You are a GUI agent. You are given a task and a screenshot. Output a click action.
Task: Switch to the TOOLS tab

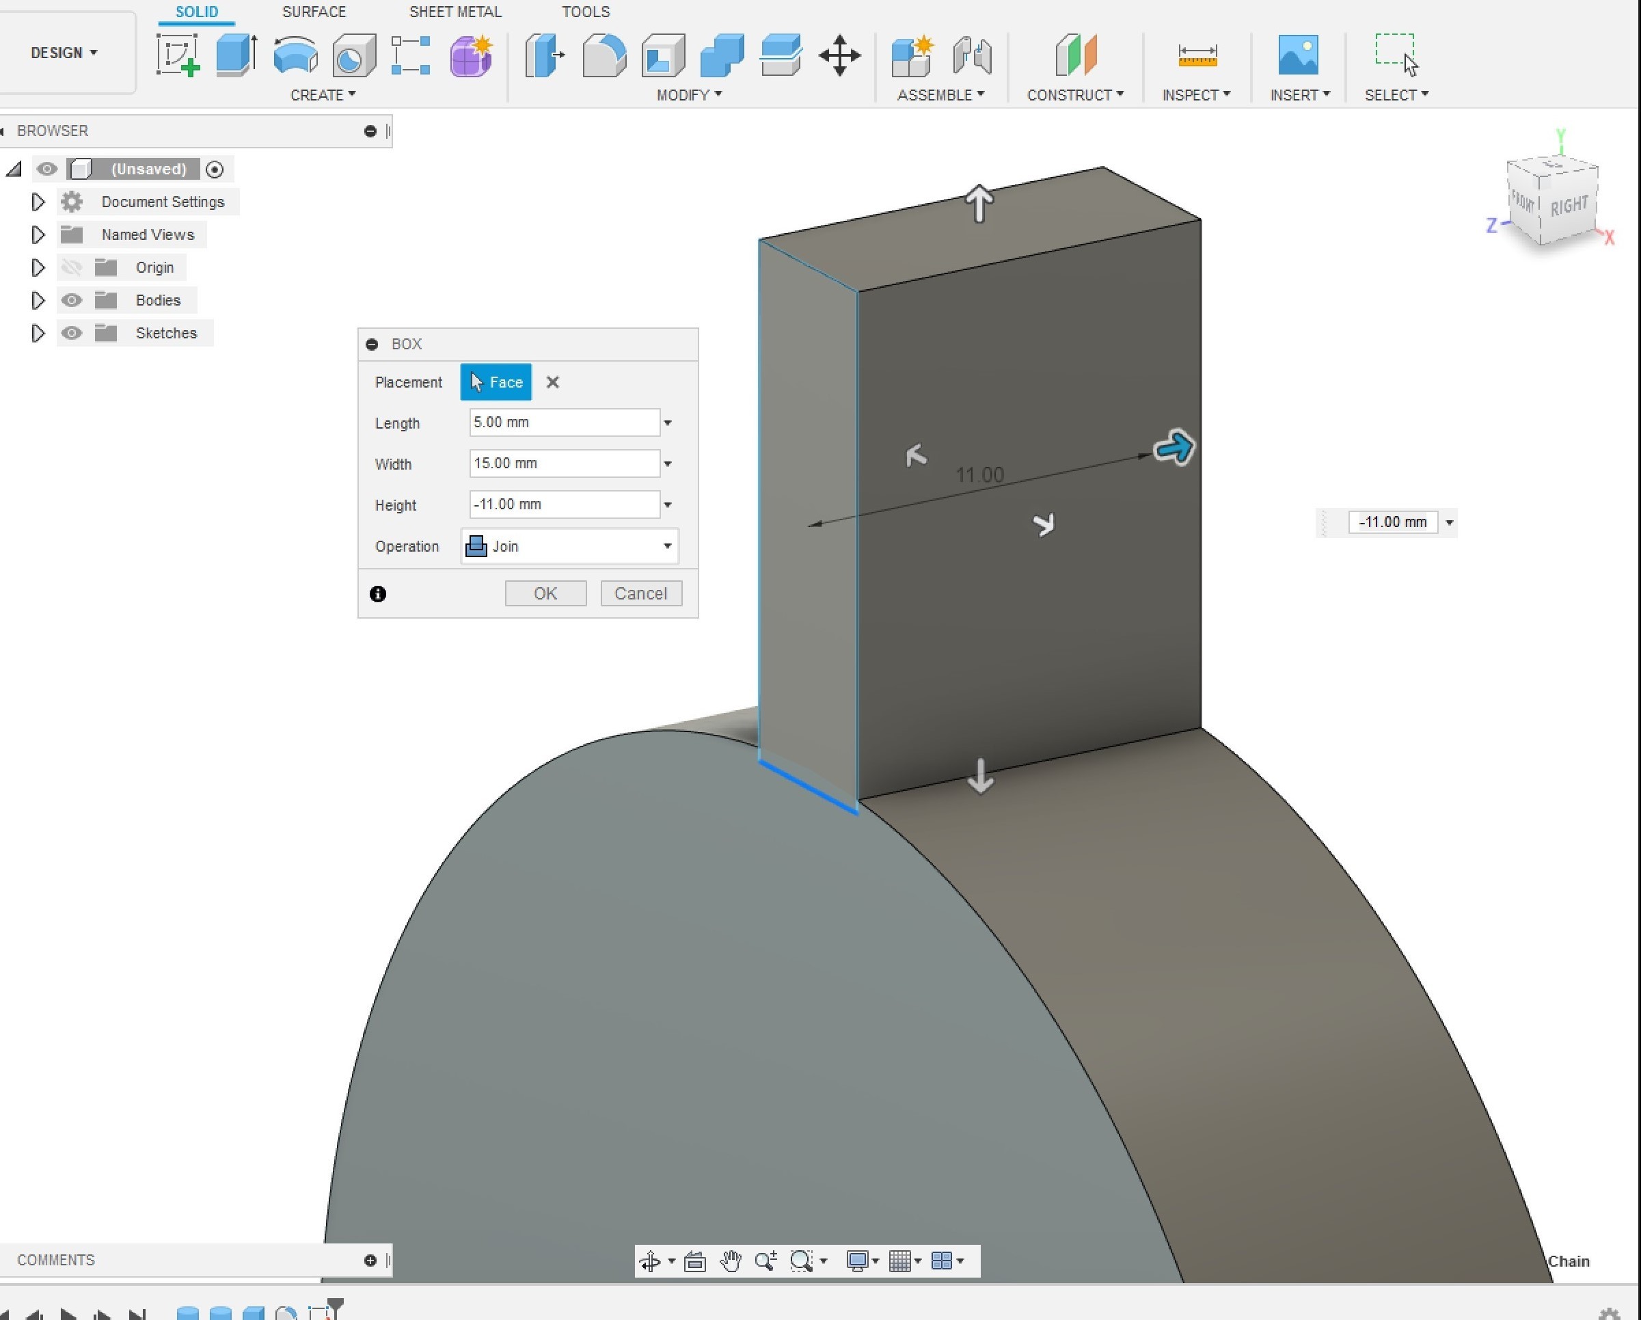586,12
